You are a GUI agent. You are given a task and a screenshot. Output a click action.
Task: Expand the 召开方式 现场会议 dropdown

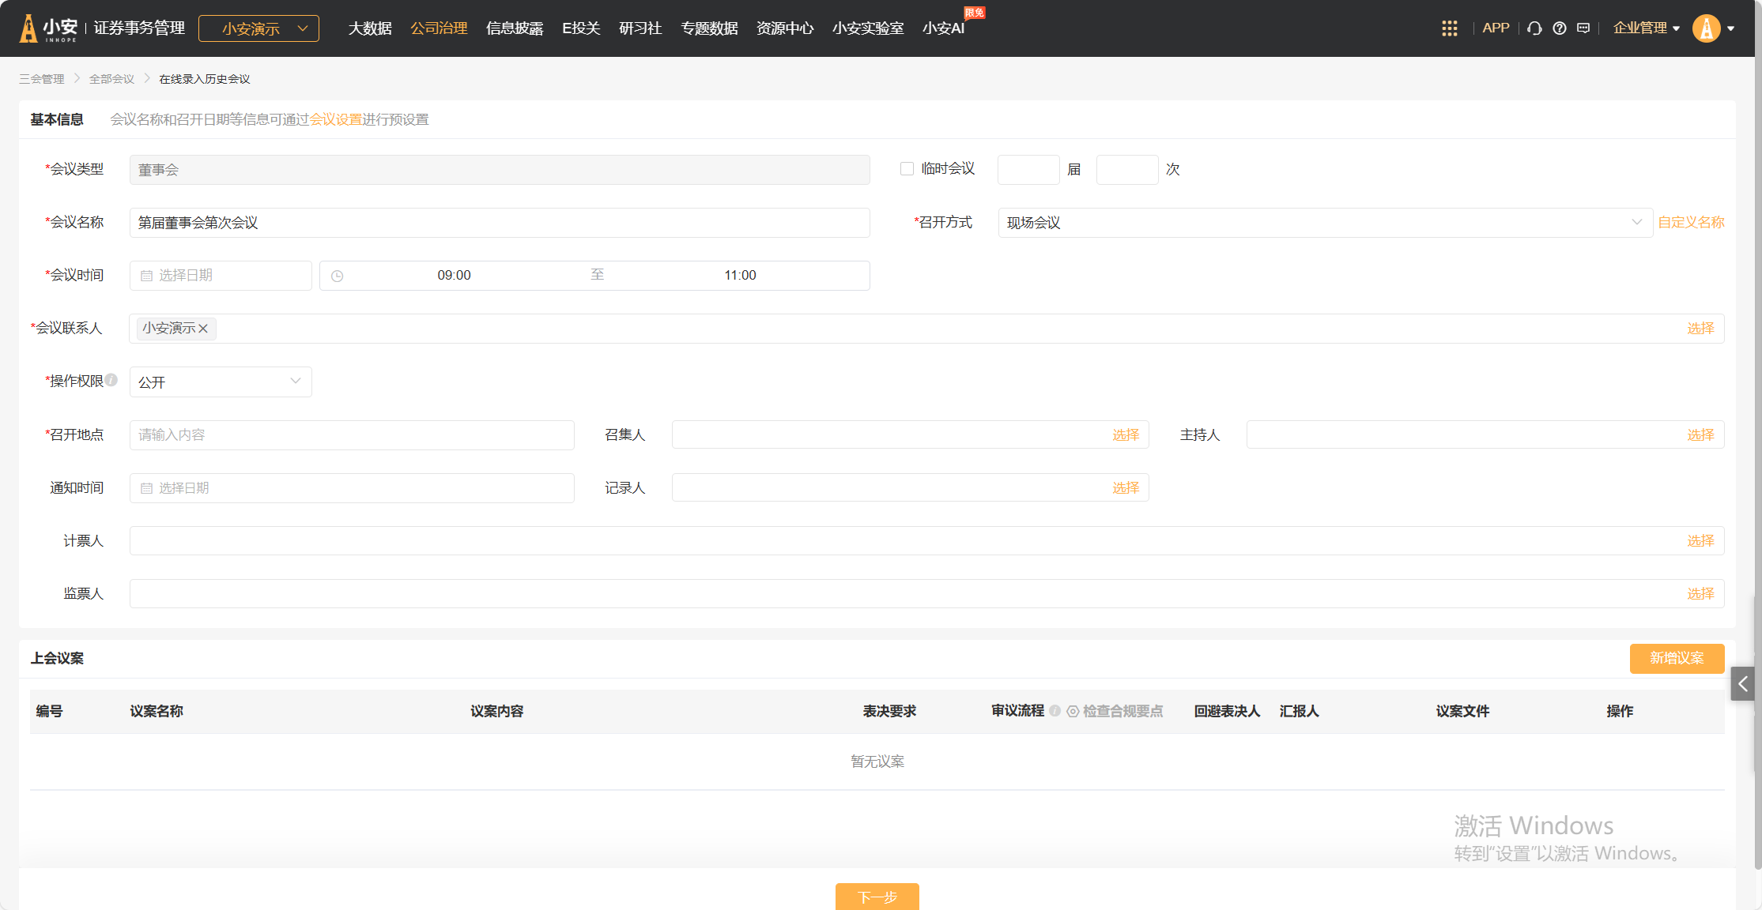(x=1324, y=223)
